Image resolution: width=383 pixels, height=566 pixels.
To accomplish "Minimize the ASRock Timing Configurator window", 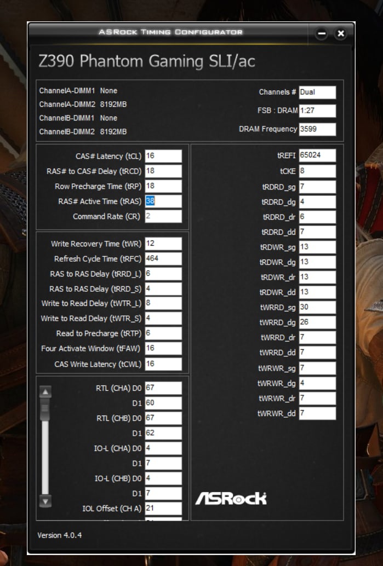I will coord(321,34).
